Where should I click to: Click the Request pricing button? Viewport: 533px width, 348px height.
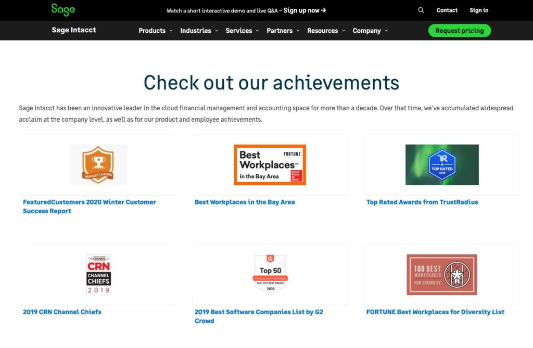[x=460, y=31]
